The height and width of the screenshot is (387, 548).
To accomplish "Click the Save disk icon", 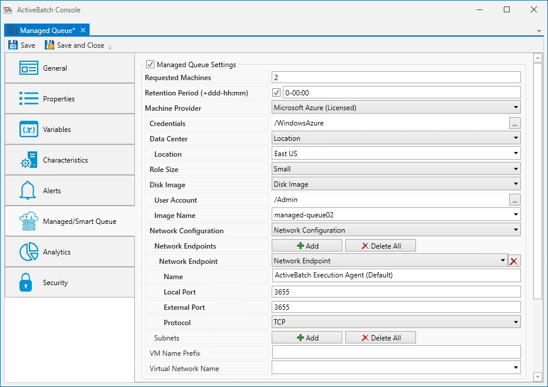I will pyautogui.click(x=13, y=45).
